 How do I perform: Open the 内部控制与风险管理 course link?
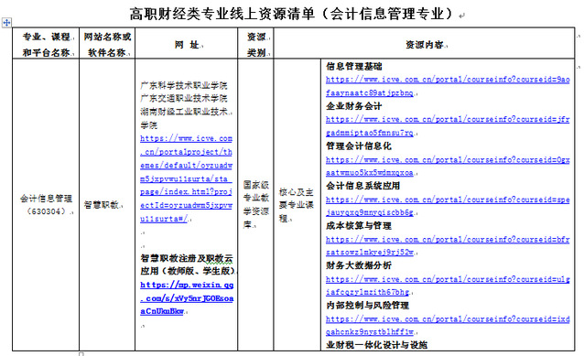pyautogui.click(x=448, y=326)
